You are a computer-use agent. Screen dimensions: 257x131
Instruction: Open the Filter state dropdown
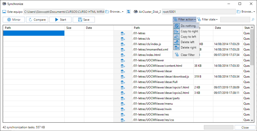[x=207, y=20]
